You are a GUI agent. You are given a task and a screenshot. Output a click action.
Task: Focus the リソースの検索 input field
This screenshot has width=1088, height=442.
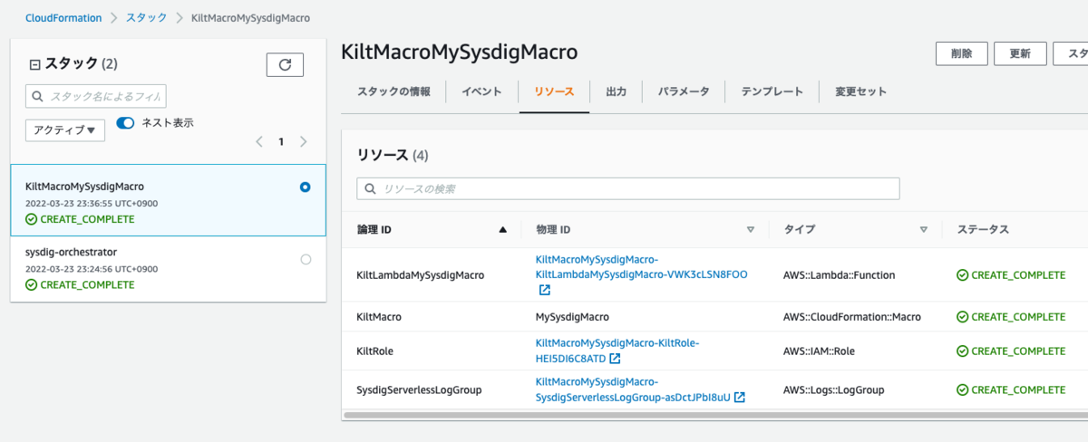pyautogui.click(x=628, y=188)
